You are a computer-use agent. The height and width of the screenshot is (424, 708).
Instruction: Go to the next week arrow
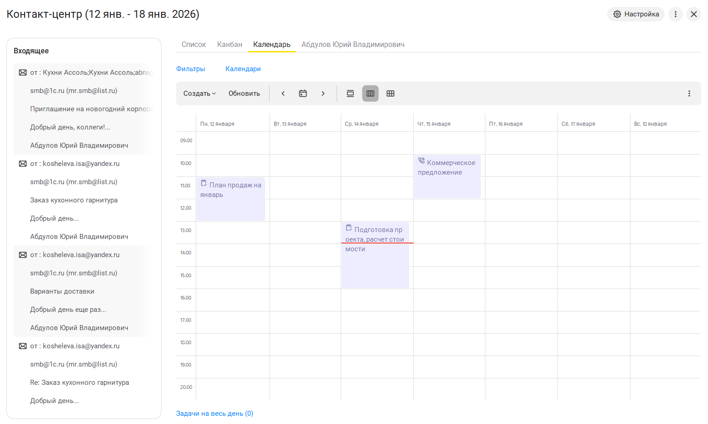[x=323, y=93]
